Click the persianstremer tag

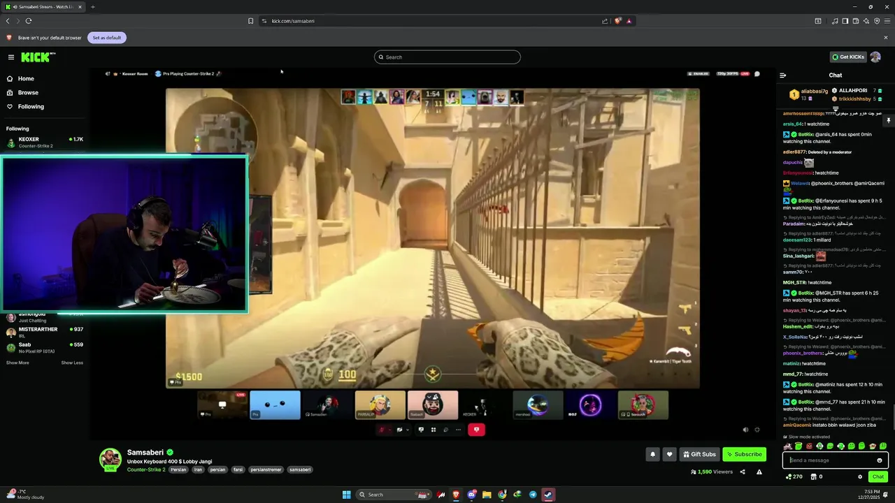(x=266, y=469)
